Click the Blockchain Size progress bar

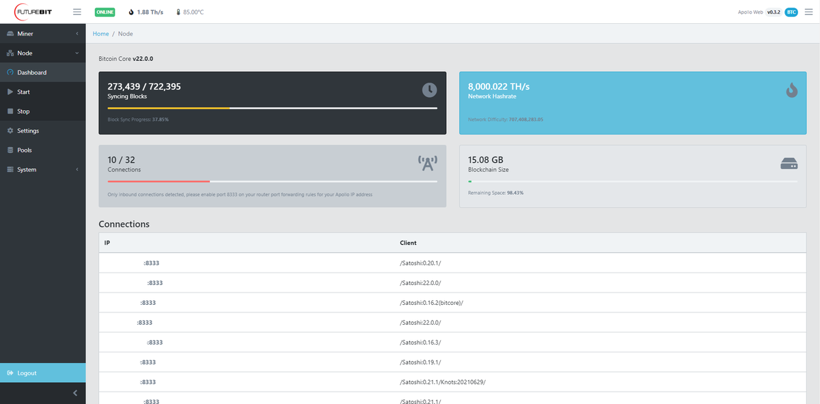[632, 181]
